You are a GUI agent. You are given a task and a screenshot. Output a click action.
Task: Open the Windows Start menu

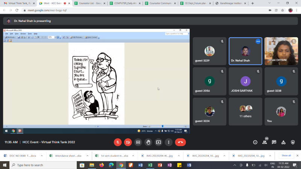pyautogui.click(x=5, y=165)
